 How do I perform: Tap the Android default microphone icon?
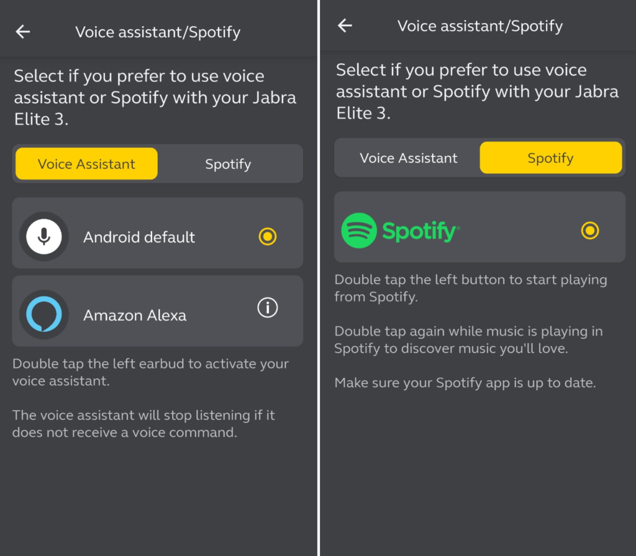tap(44, 236)
